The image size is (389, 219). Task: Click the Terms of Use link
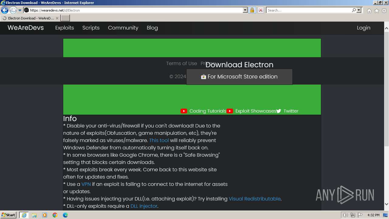click(x=181, y=63)
